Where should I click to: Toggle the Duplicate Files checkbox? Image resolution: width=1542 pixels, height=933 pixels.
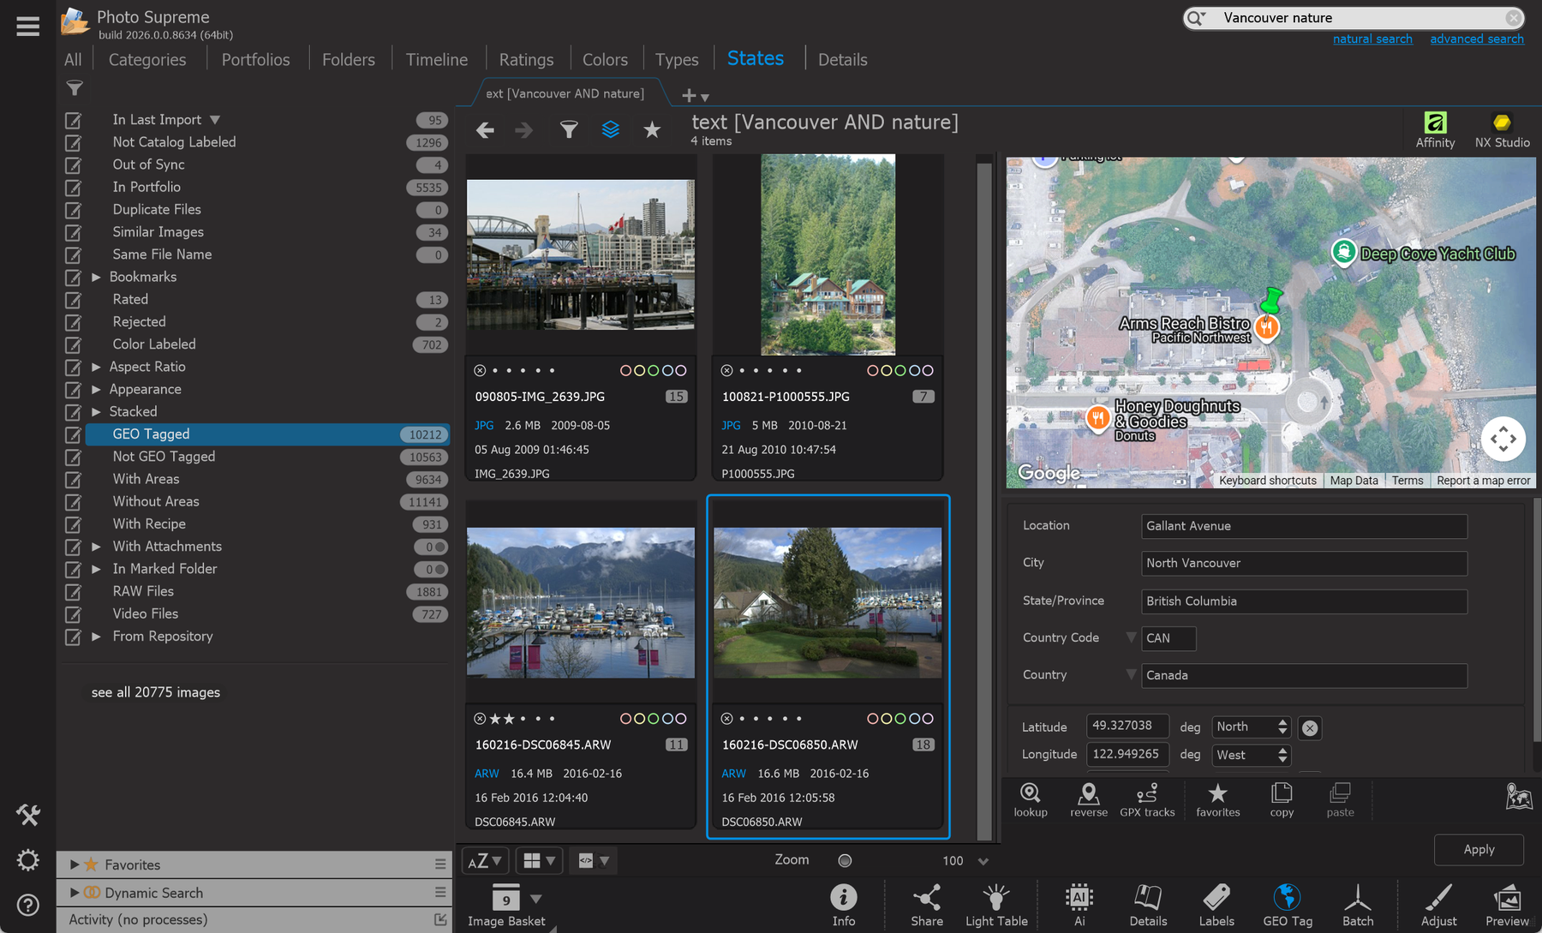tap(74, 210)
